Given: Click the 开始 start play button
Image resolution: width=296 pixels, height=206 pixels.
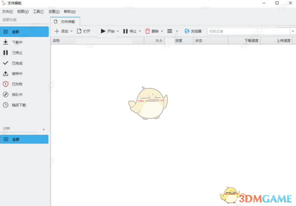Looking at the screenshot, I should pyautogui.click(x=108, y=31).
